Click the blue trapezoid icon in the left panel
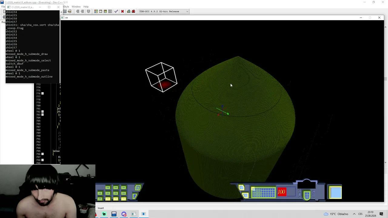This screenshot has height=218, width=388. tap(135, 196)
